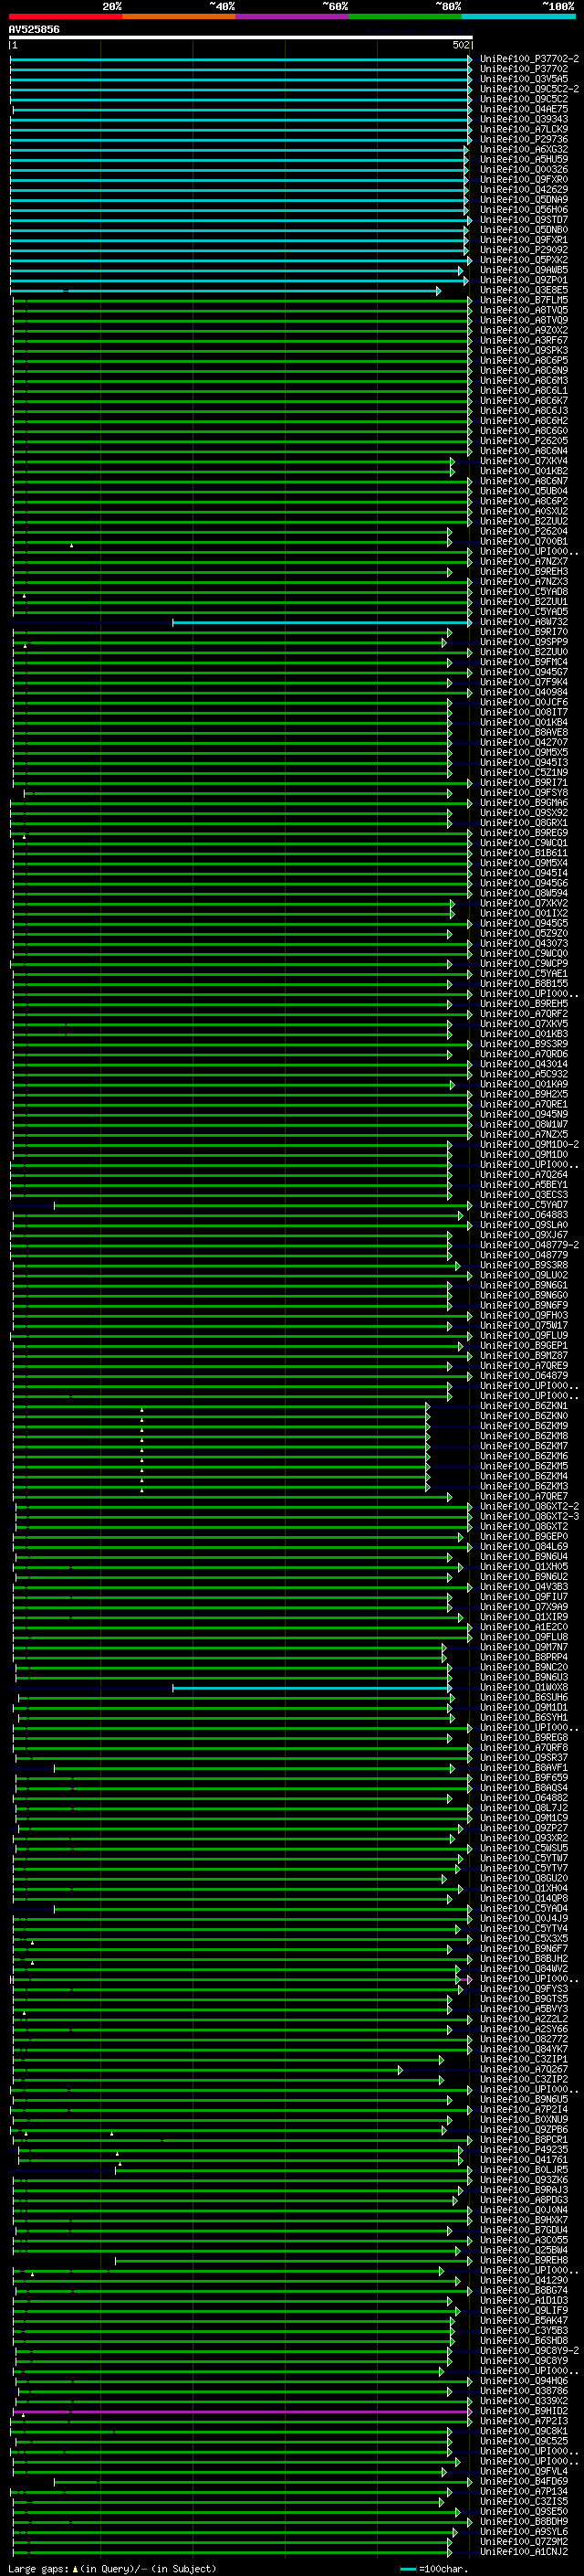Click label UniRef100_Q9C8Y9-2
Screen dimensions: 584x2576
pos(529,2350)
